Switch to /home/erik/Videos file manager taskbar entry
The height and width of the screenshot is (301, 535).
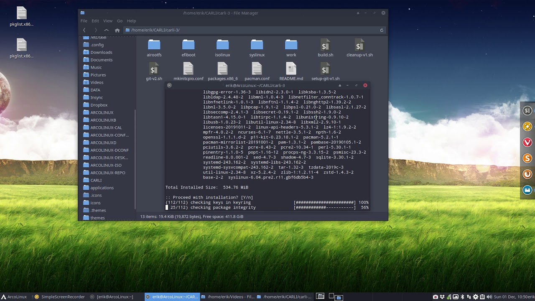coord(228,297)
